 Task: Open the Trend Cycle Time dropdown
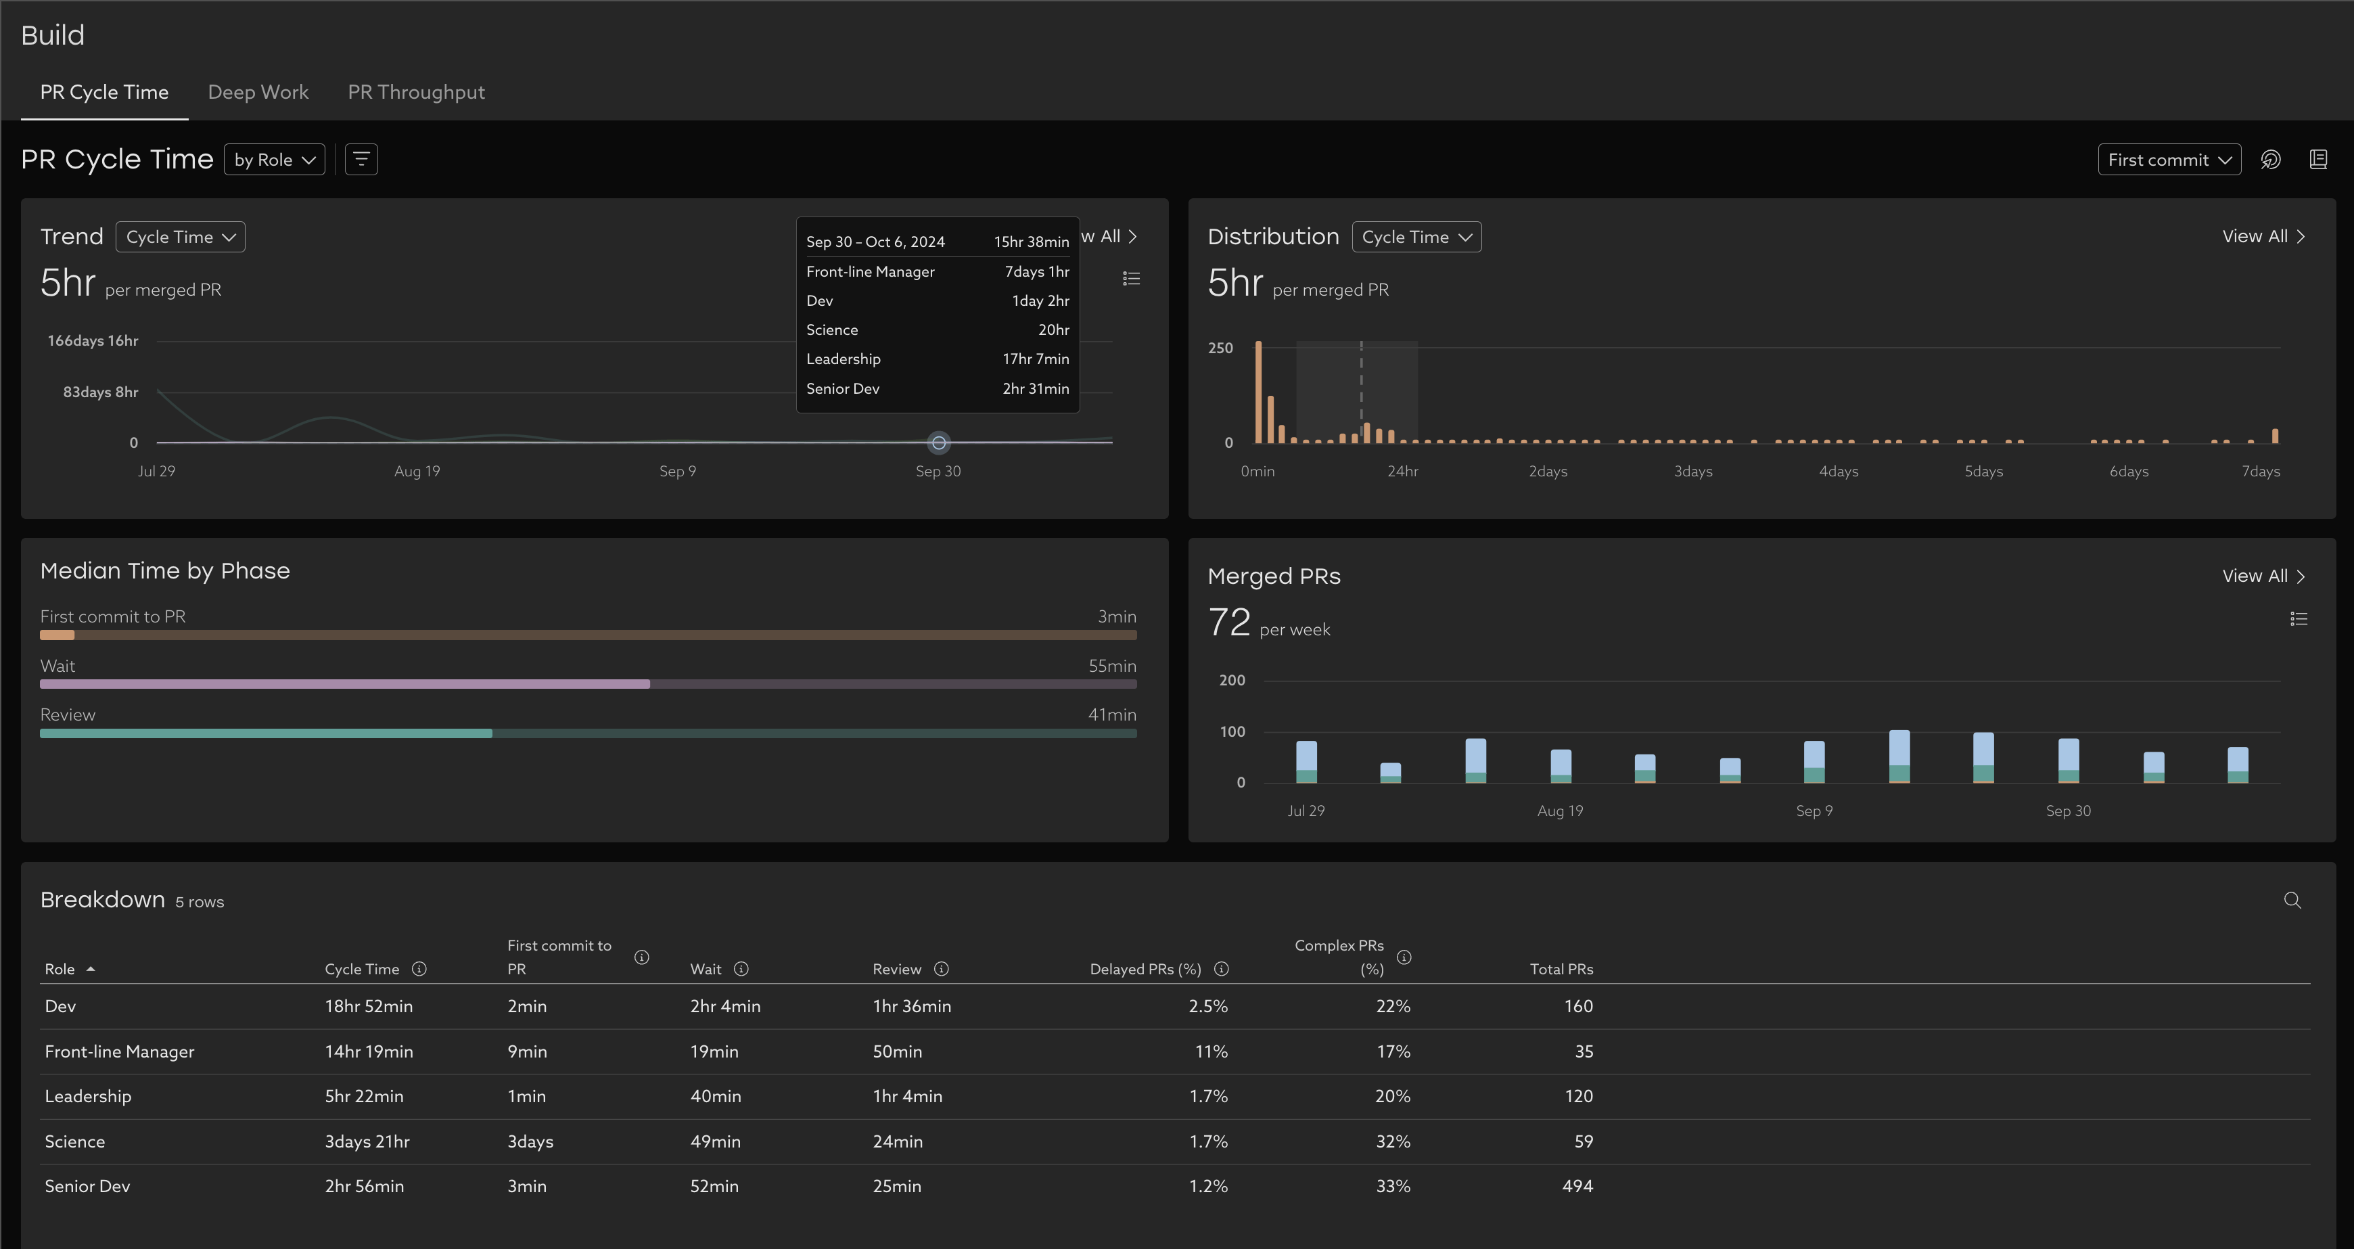180,237
